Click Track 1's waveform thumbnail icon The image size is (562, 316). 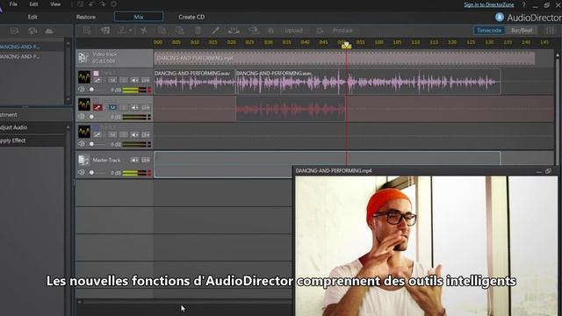pos(84,76)
